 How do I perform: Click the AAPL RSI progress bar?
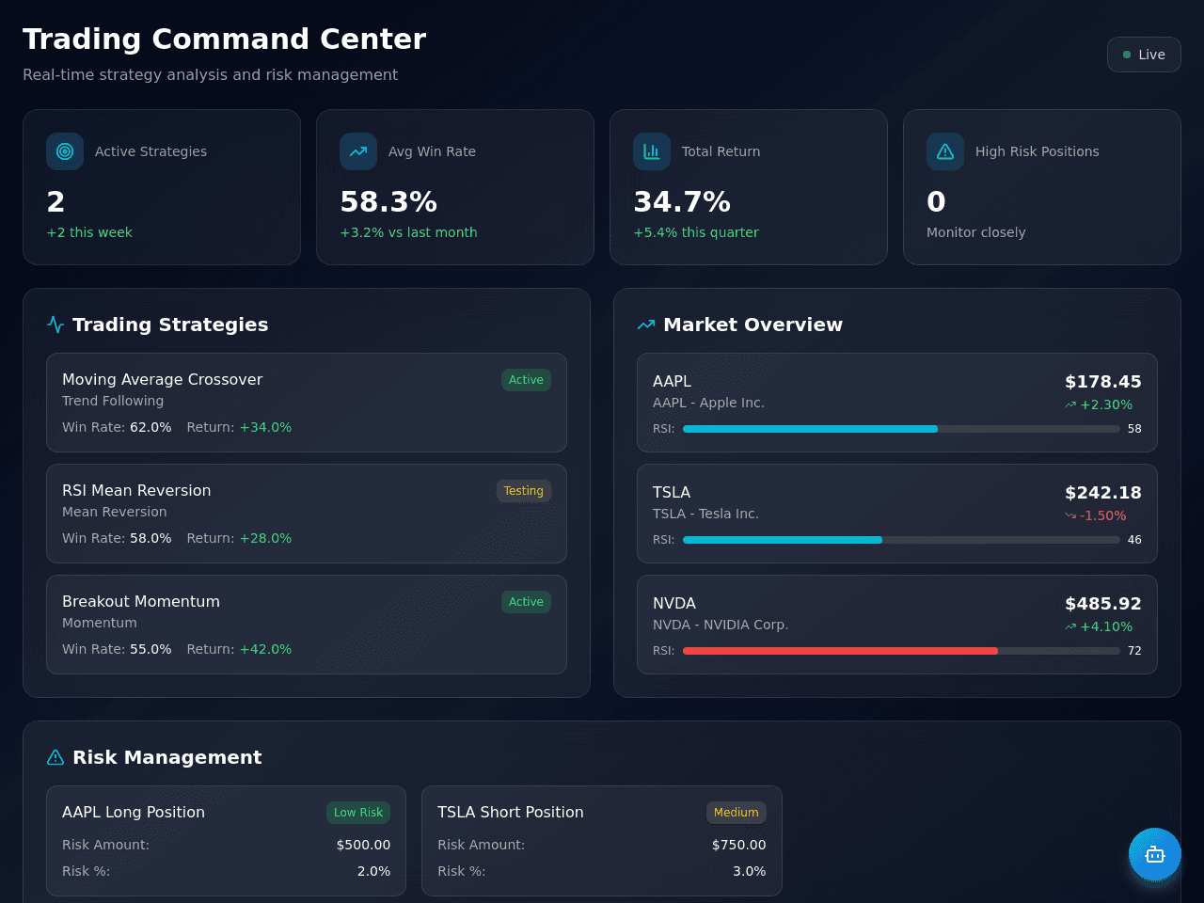tap(901, 429)
